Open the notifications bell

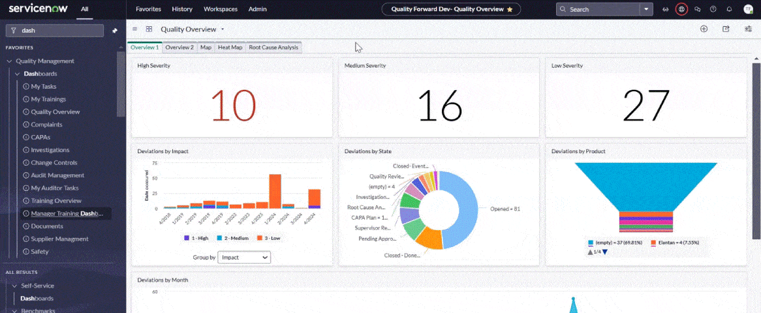pyautogui.click(x=729, y=9)
